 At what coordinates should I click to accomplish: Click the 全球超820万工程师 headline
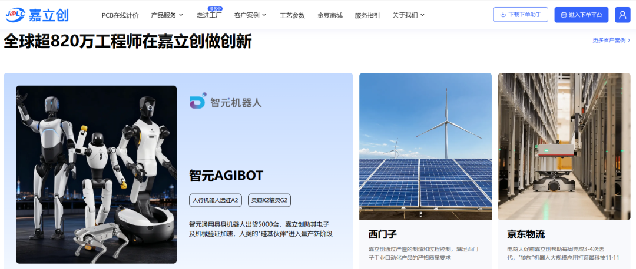[128, 42]
